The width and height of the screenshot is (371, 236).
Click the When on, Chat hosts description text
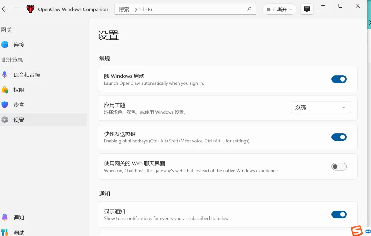pos(191,170)
